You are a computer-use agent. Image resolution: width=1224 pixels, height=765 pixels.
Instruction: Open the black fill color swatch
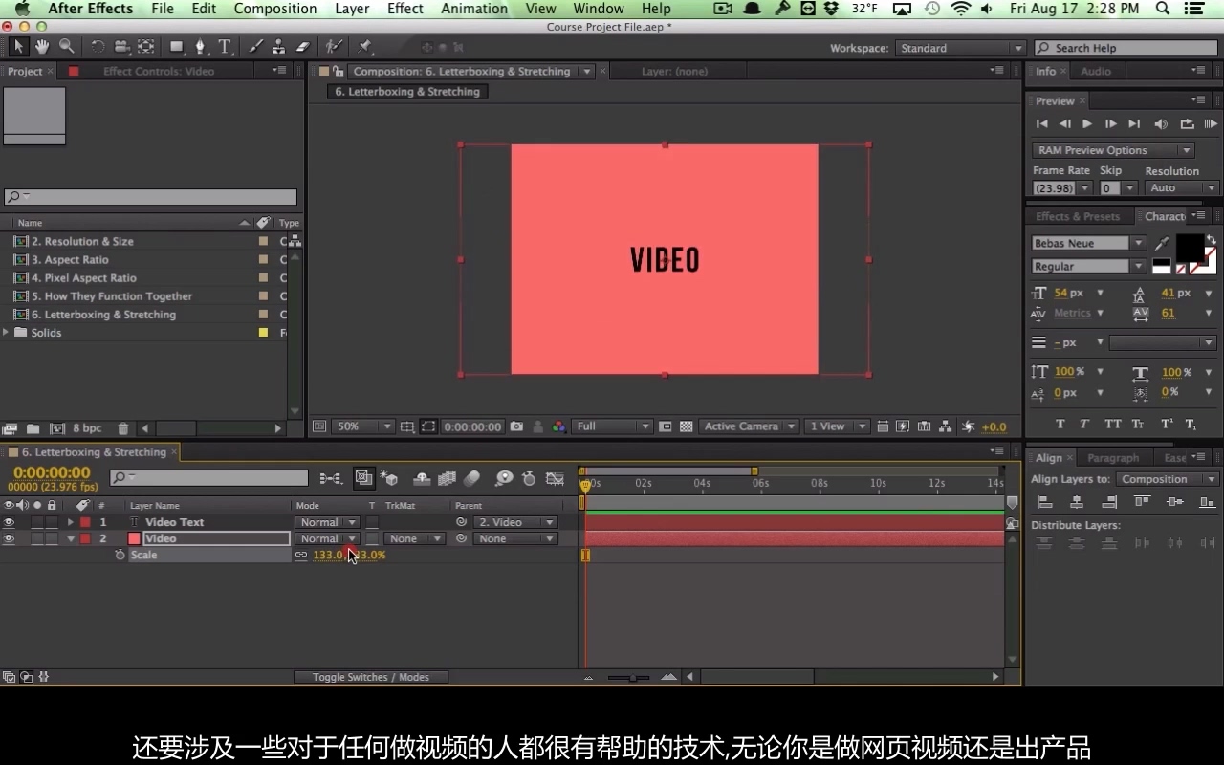click(x=1189, y=248)
